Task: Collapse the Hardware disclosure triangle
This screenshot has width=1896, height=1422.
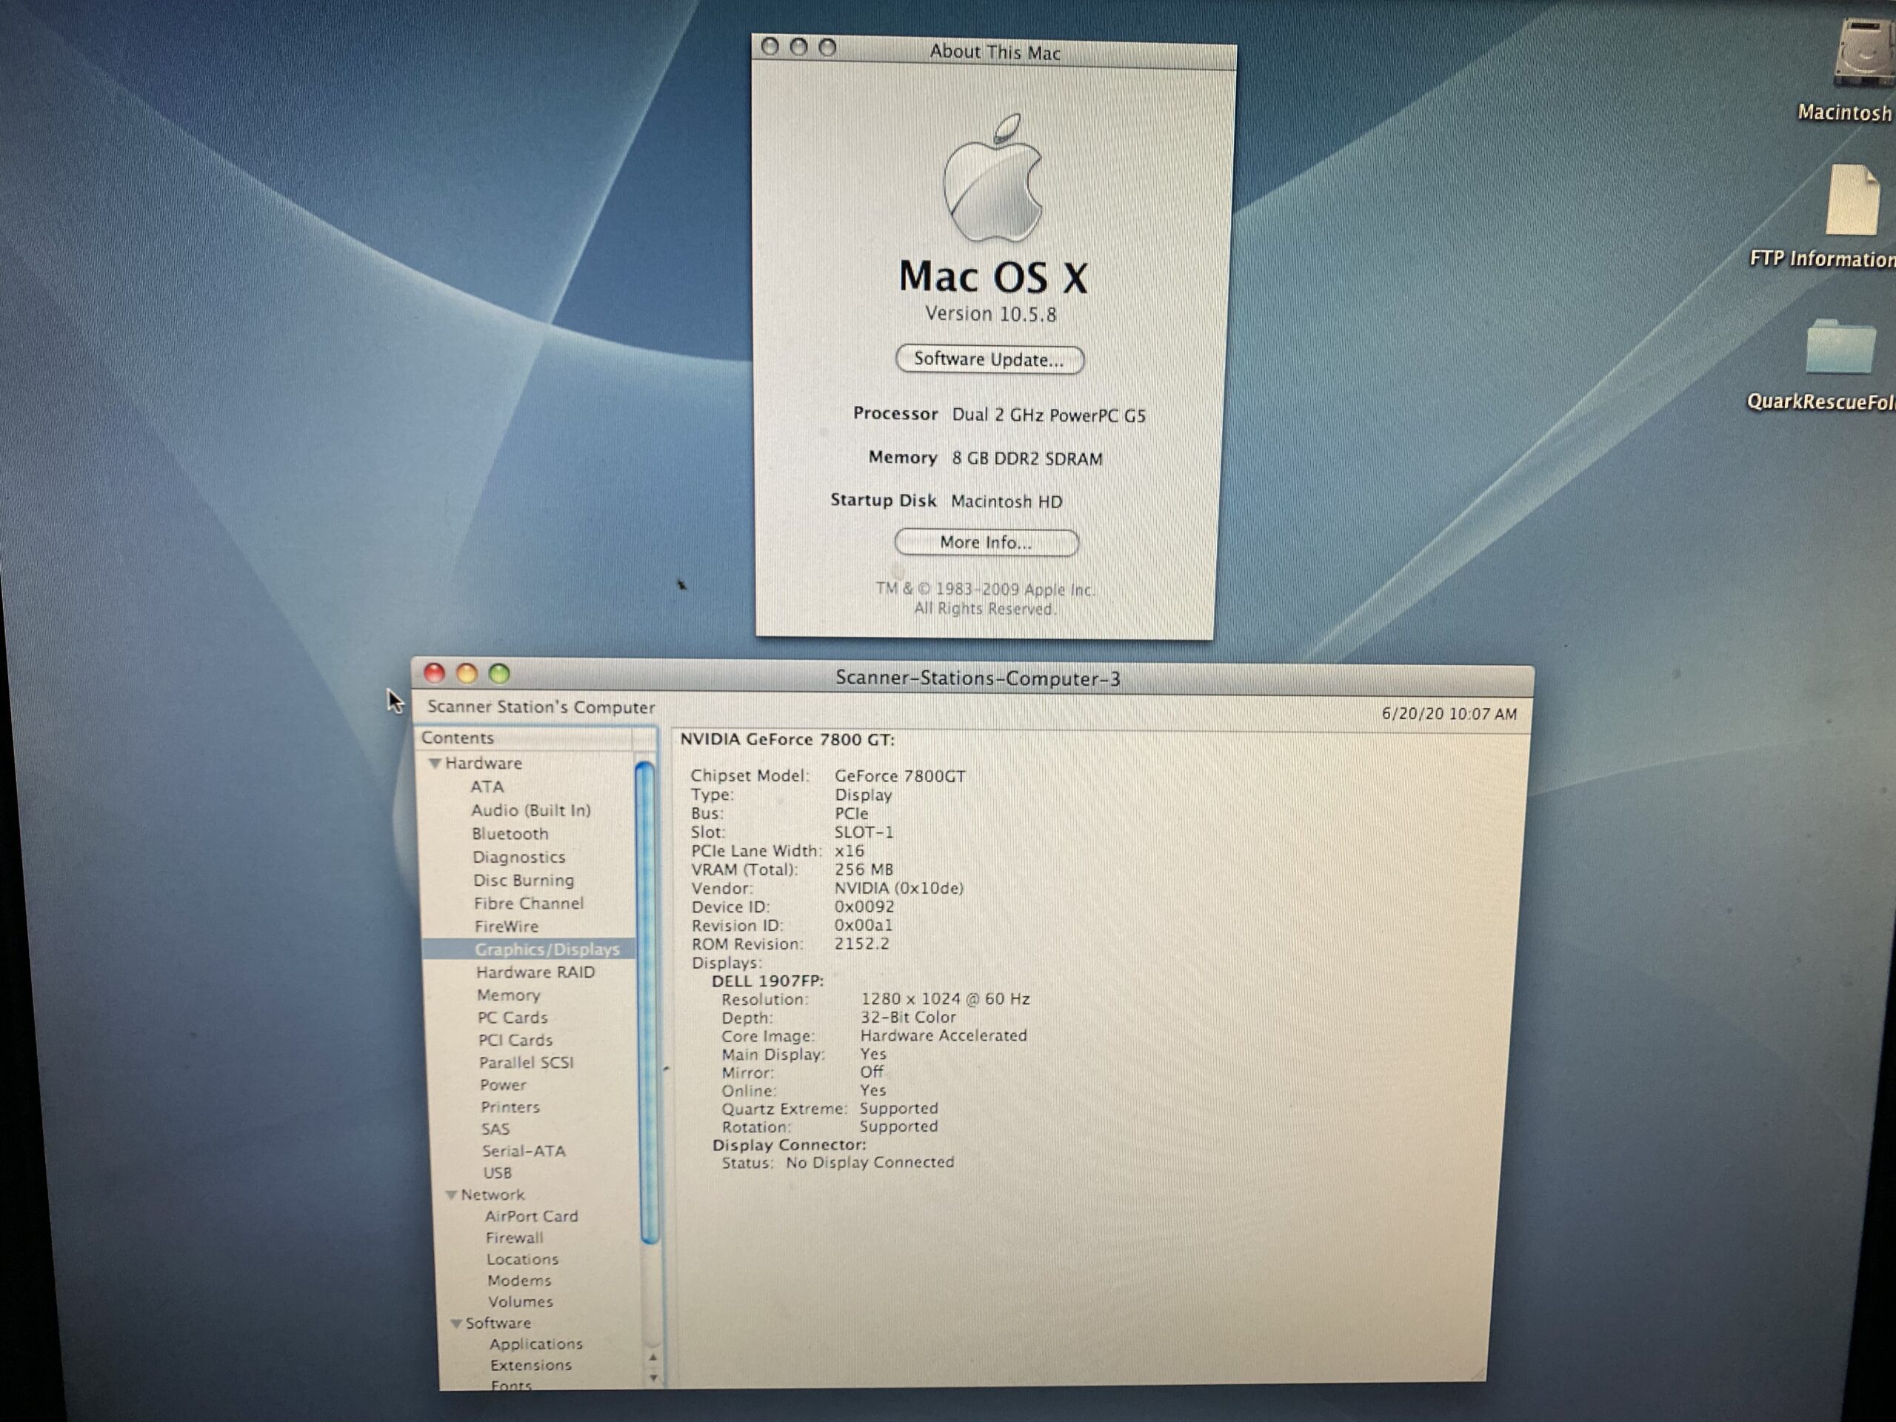Action: pyautogui.click(x=435, y=763)
